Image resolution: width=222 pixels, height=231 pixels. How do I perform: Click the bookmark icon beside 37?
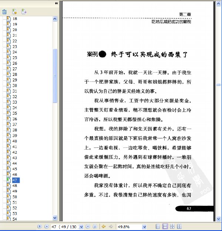pyautogui.click(x=9, y=124)
